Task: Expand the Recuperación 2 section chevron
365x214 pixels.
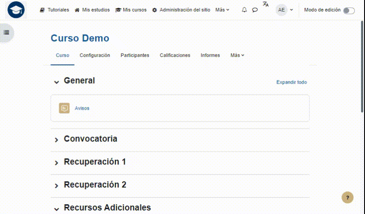Action: (x=57, y=186)
